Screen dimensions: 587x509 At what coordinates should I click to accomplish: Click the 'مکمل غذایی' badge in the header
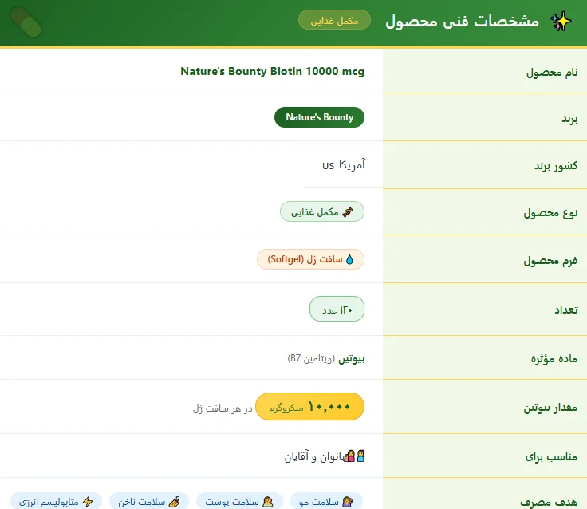coord(334,20)
